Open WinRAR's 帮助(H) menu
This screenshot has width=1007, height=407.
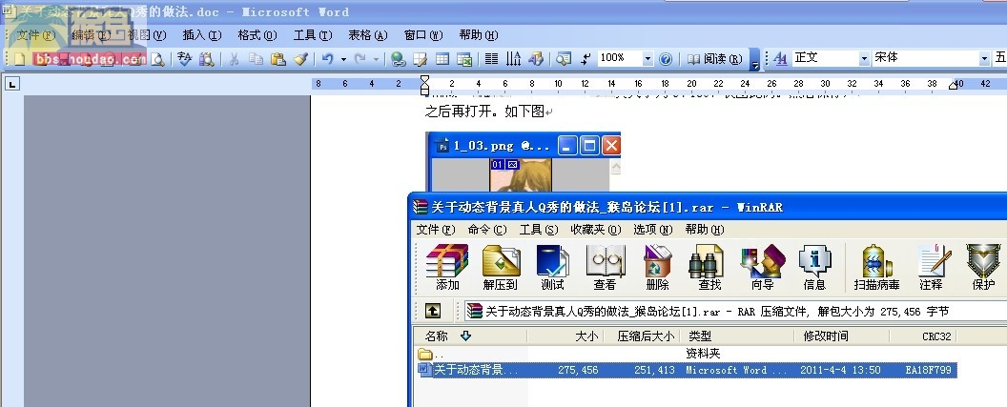705,229
